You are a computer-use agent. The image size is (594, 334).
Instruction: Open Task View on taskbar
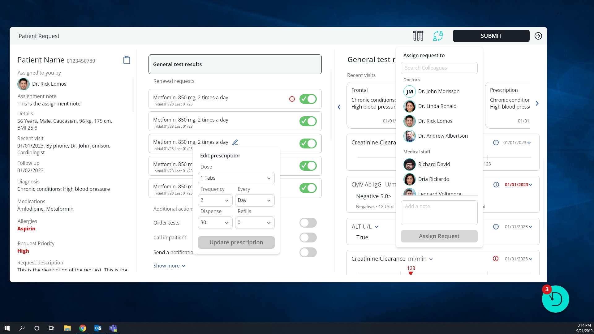pyautogui.click(x=52, y=328)
